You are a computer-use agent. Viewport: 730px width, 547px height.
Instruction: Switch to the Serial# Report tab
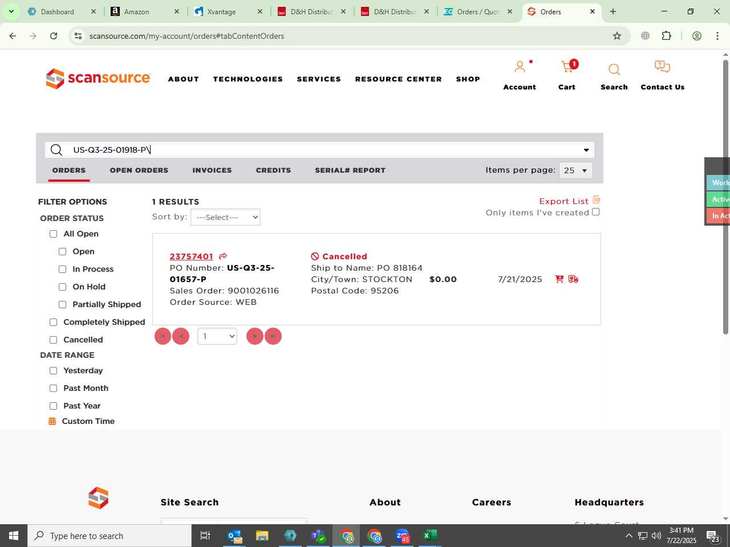(x=350, y=170)
